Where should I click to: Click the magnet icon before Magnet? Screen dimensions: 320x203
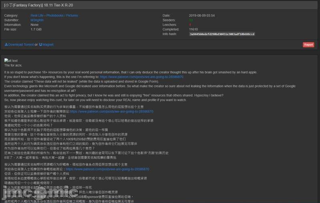pyautogui.click(x=40, y=45)
